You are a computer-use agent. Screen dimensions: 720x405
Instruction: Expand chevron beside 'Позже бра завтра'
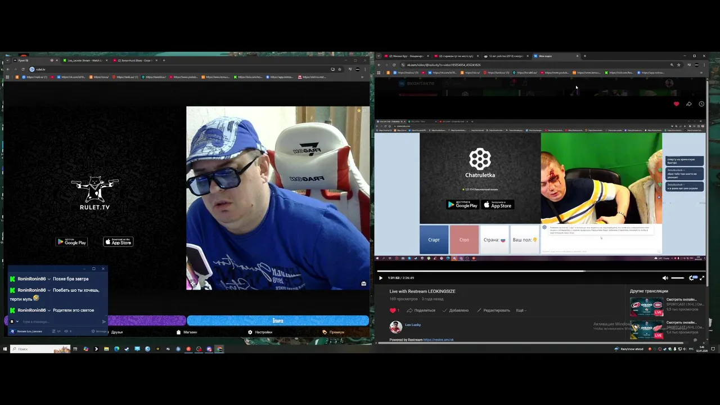tap(49, 279)
